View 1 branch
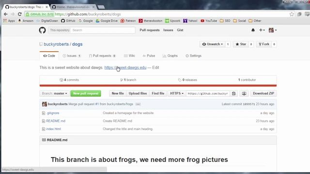The width and height of the screenshot is (310, 174). [x=128, y=80]
